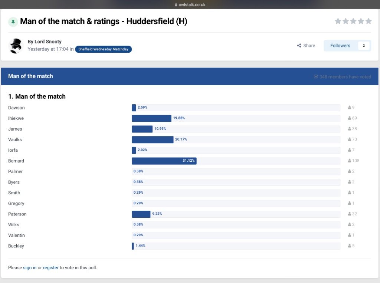380x283 pixels.
Task: Click the voter icon beside James' 38 votes
Action: coord(350,129)
